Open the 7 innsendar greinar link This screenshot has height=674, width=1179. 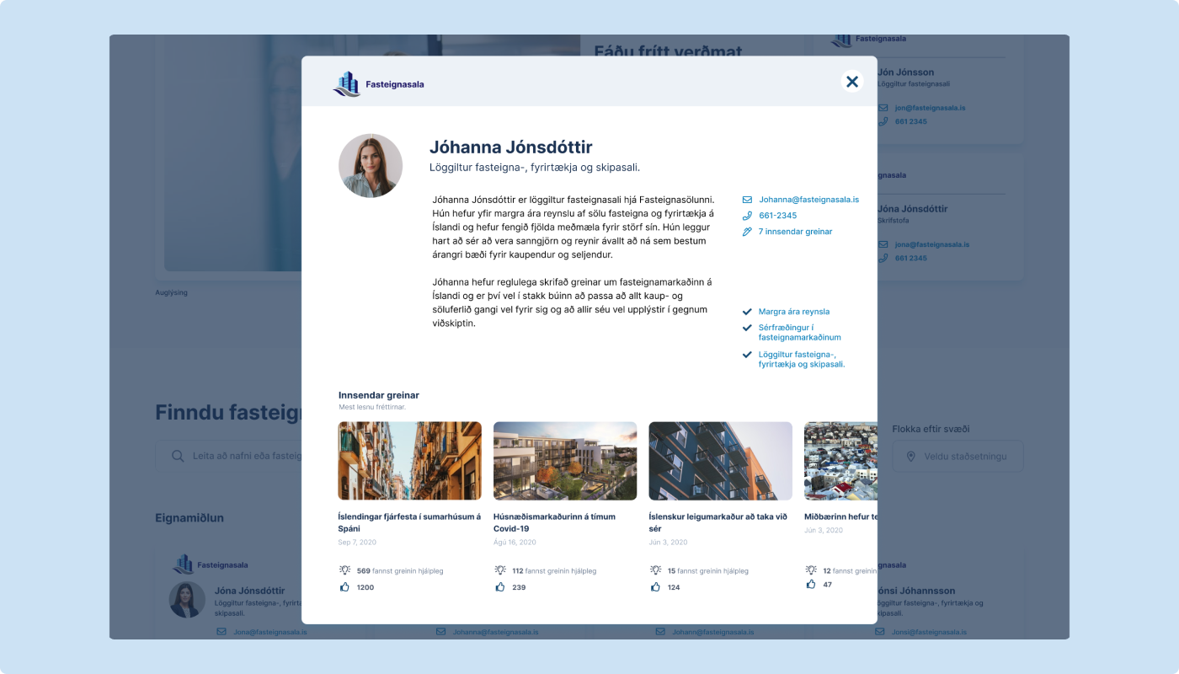pyautogui.click(x=795, y=232)
